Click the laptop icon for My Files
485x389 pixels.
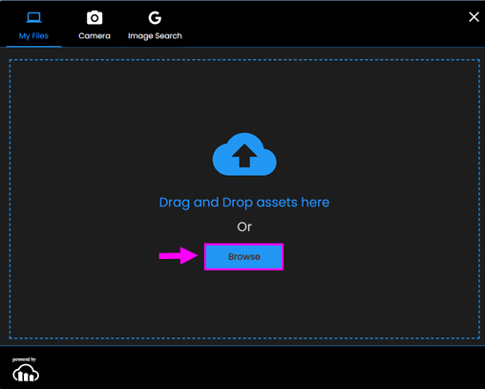click(x=33, y=17)
